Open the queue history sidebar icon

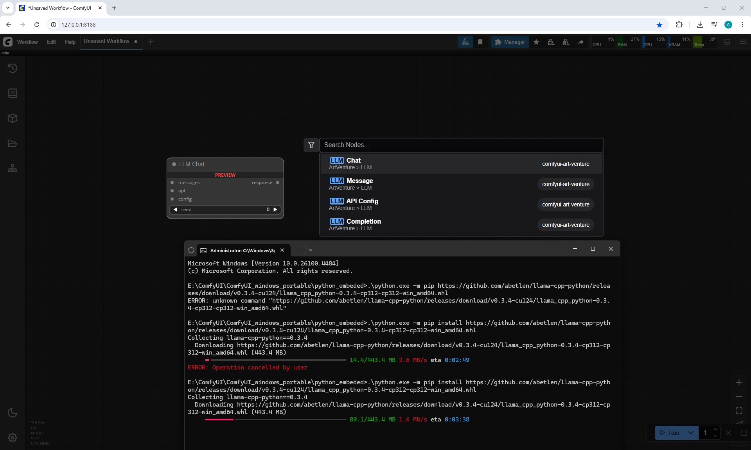point(13,68)
